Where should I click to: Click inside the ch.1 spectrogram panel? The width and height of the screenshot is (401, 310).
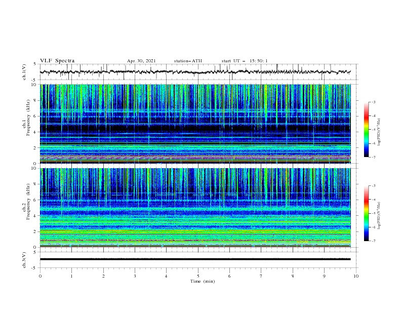pos(195,124)
